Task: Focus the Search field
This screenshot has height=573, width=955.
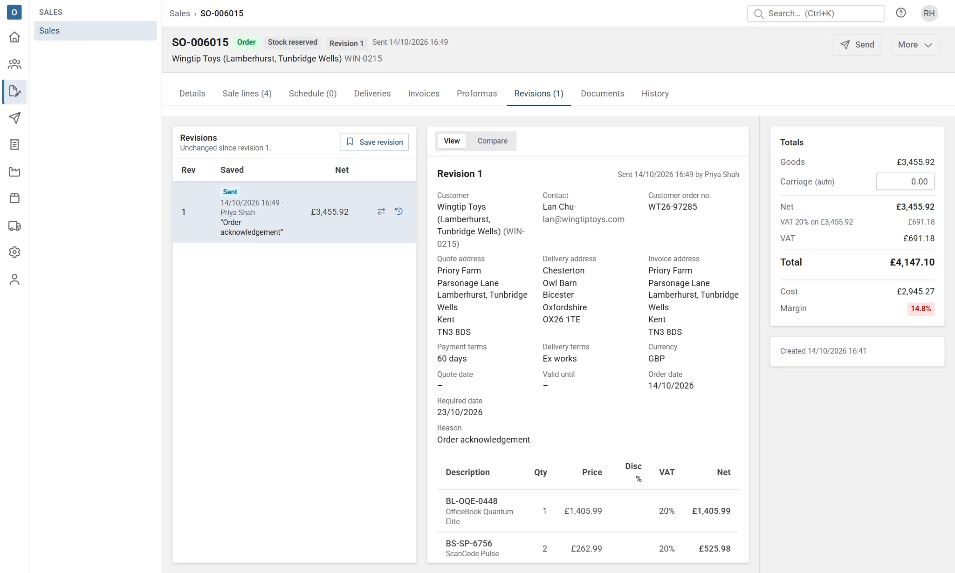Action: [816, 14]
